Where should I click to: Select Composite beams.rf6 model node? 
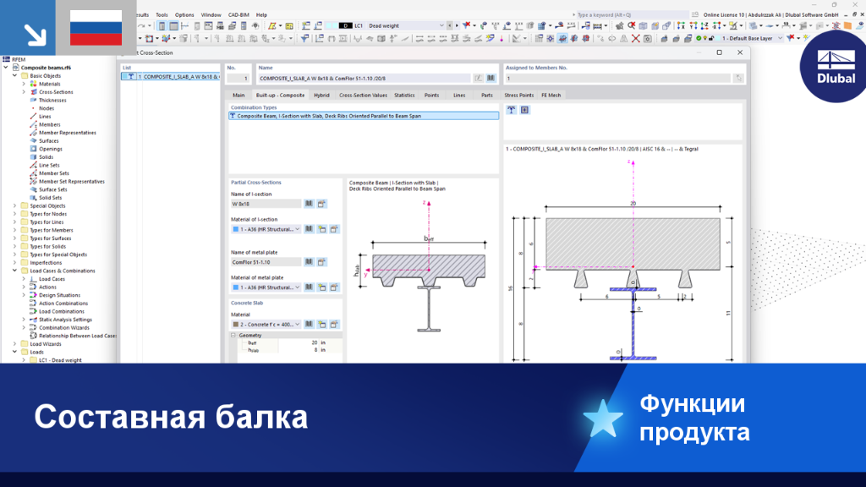click(46, 68)
